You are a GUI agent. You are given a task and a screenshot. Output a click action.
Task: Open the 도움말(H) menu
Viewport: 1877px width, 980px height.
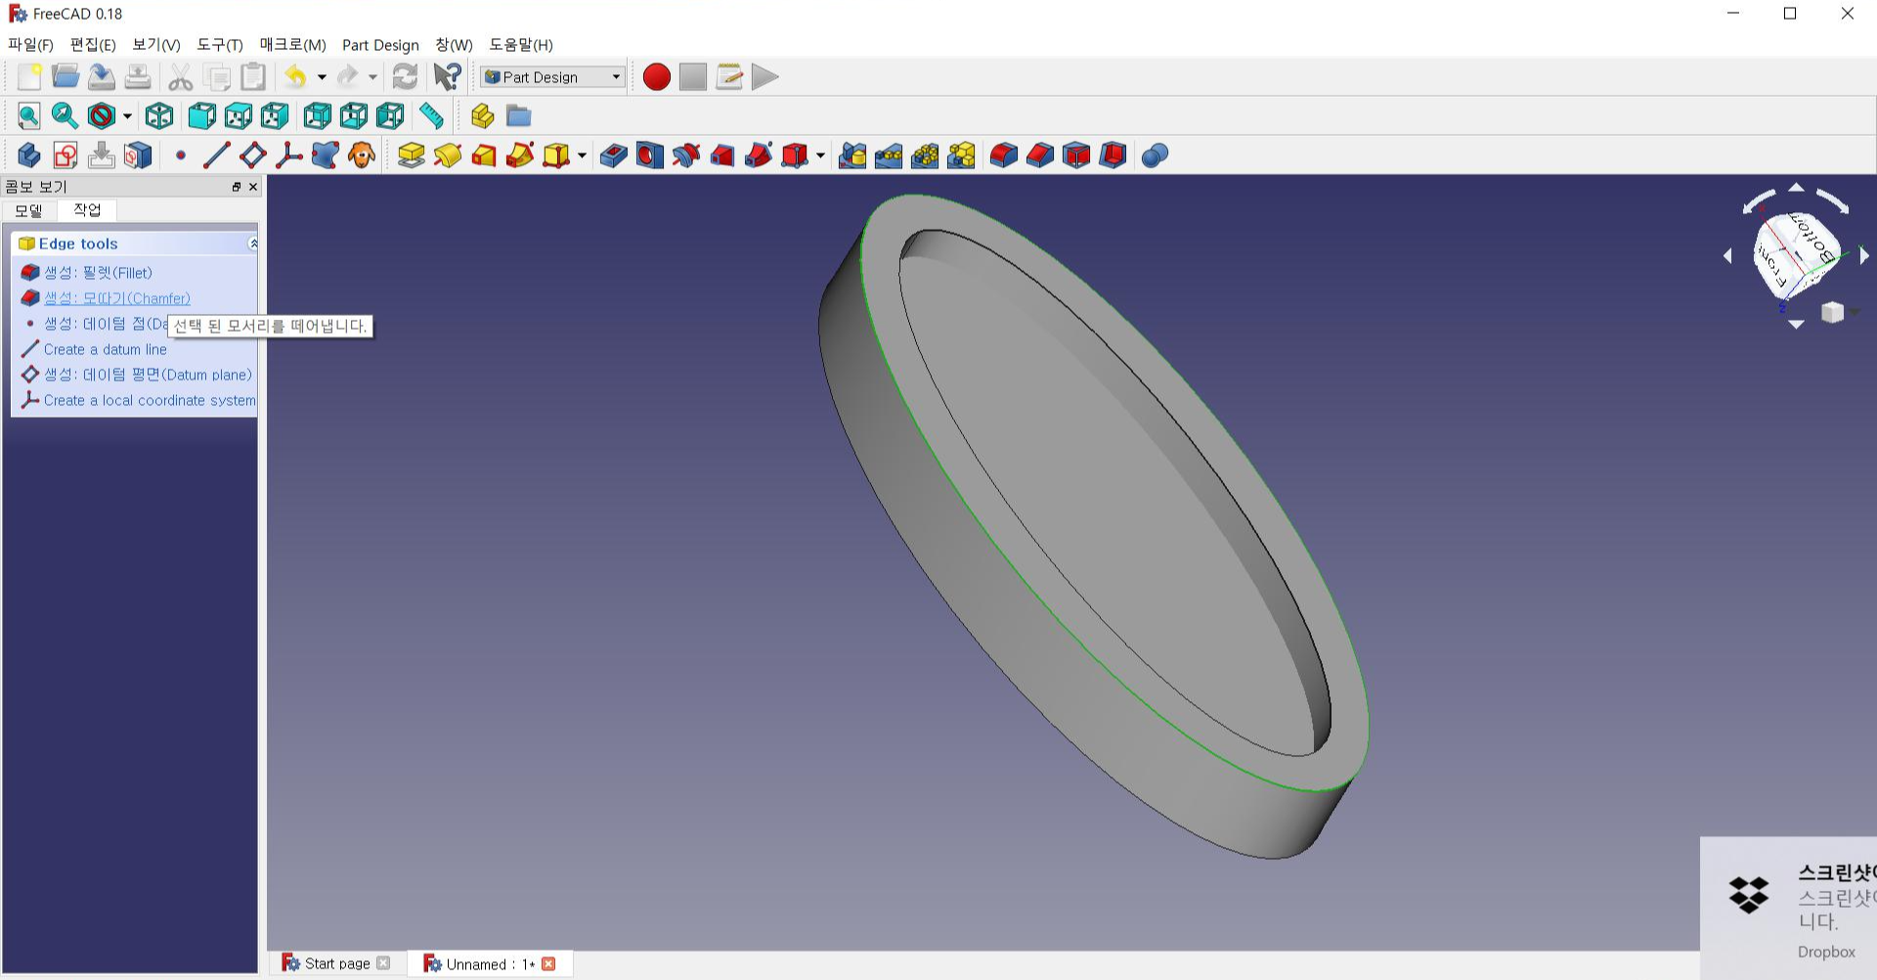coord(521,44)
